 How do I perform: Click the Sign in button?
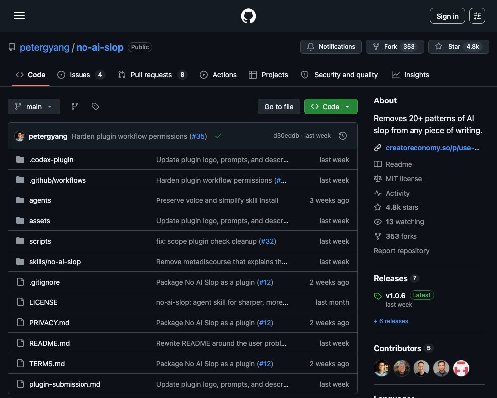tap(447, 16)
